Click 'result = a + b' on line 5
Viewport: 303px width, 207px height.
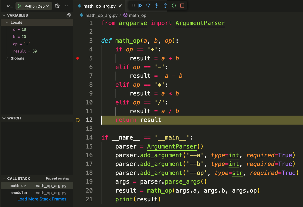point(154,58)
